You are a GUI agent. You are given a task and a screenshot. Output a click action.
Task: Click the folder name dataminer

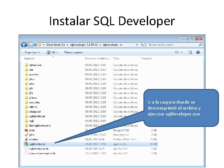point(35,65)
